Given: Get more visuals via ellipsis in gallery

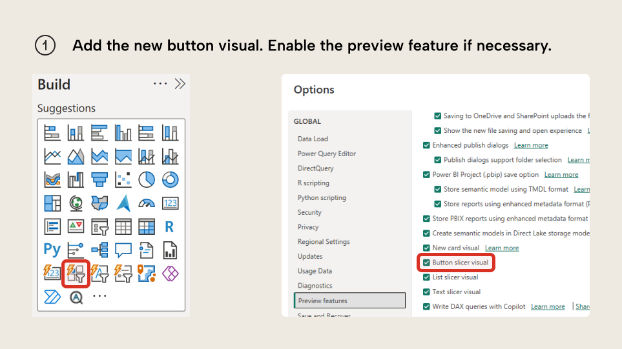Looking at the screenshot, I should click(x=99, y=297).
